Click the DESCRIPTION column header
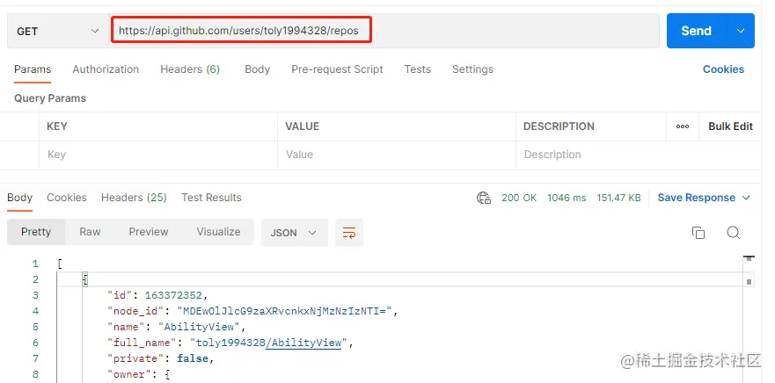The width and height of the screenshot is (775, 383). point(559,126)
